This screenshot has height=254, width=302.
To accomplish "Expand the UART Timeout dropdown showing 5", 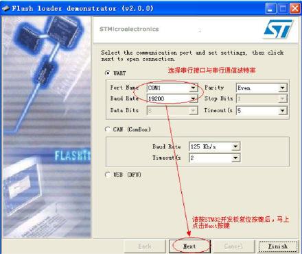I will [262, 111].
